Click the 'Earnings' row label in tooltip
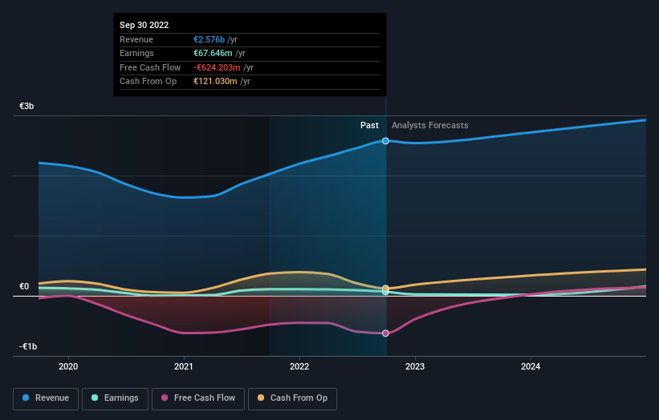The width and height of the screenshot is (659, 420). click(136, 53)
